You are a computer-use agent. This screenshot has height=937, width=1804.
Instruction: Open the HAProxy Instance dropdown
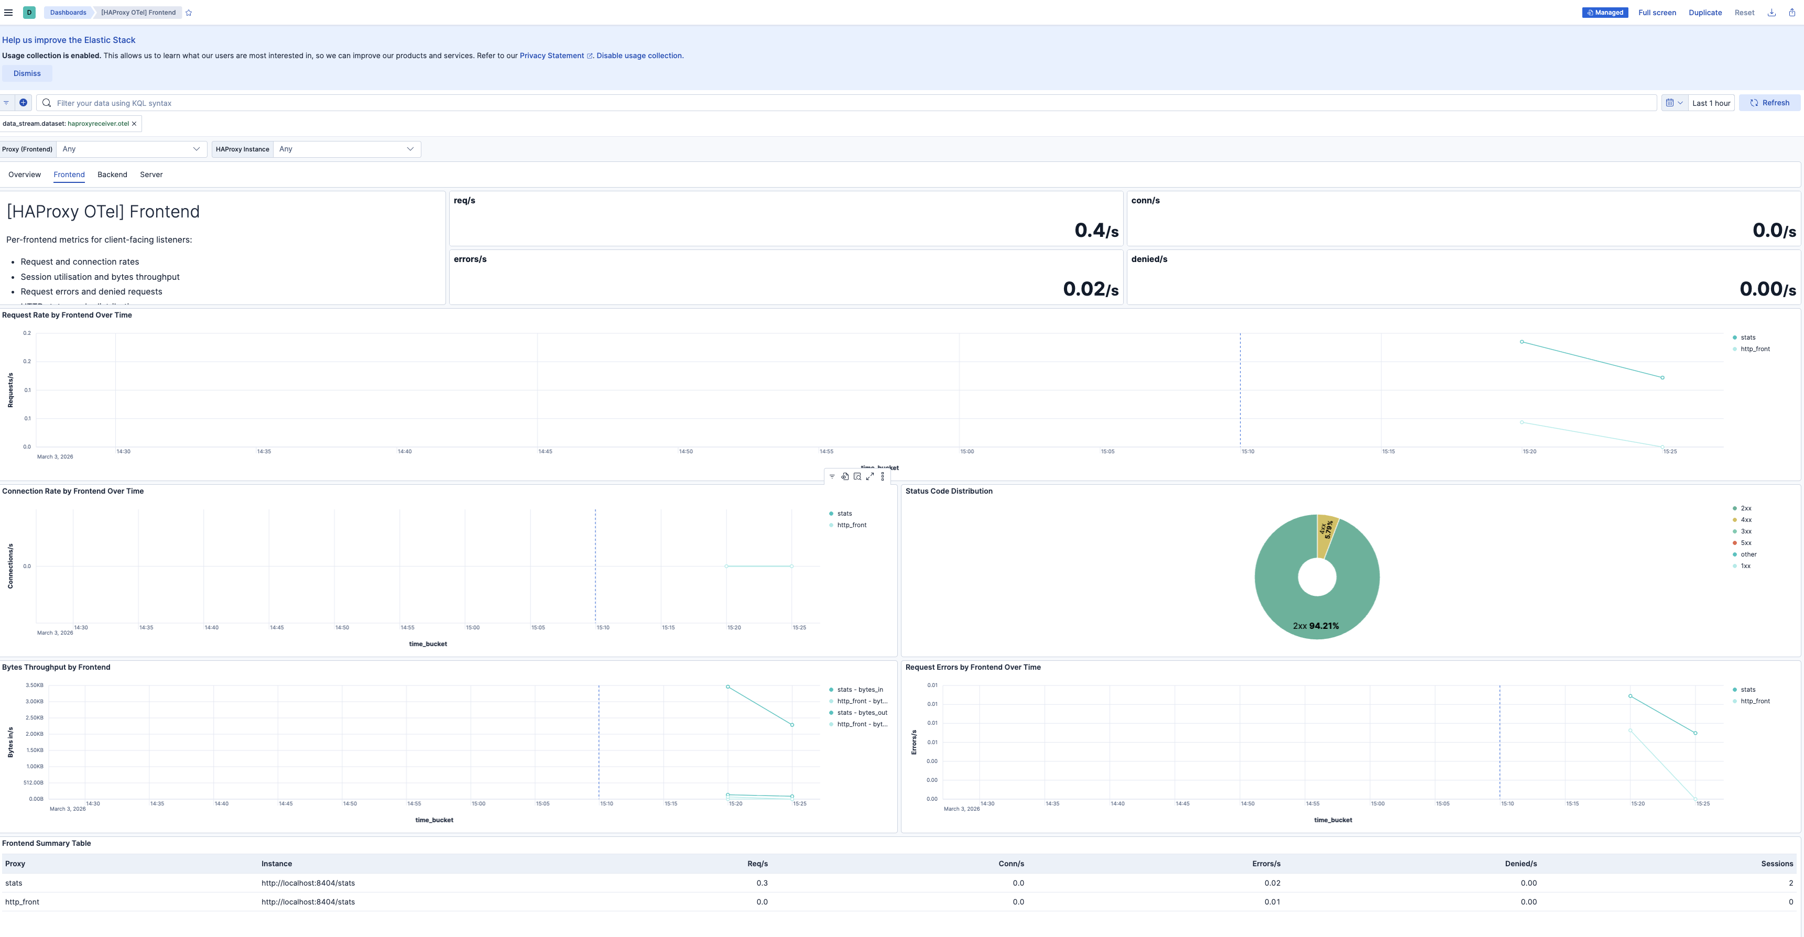point(346,148)
